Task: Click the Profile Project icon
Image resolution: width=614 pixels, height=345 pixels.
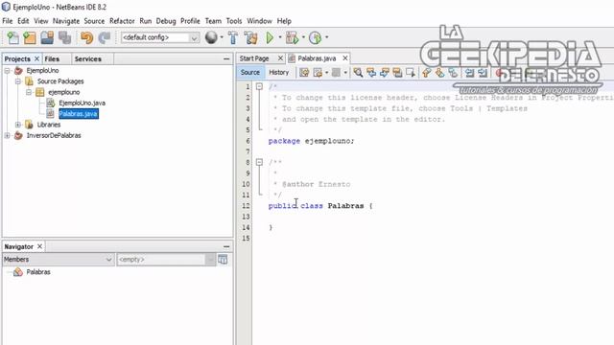Action: coord(316,37)
